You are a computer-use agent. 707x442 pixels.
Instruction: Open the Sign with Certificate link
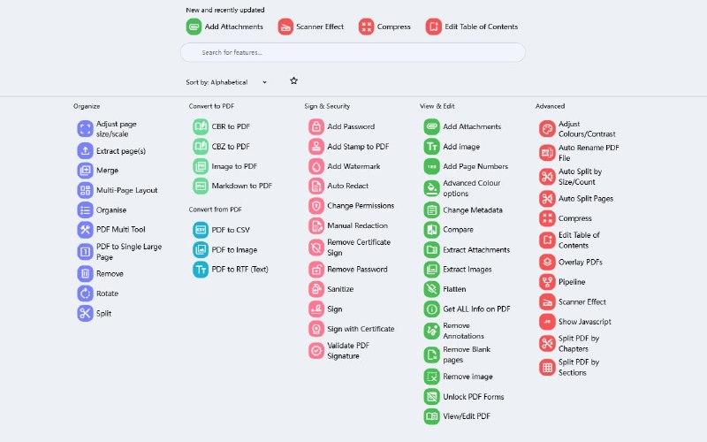[x=361, y=329]
